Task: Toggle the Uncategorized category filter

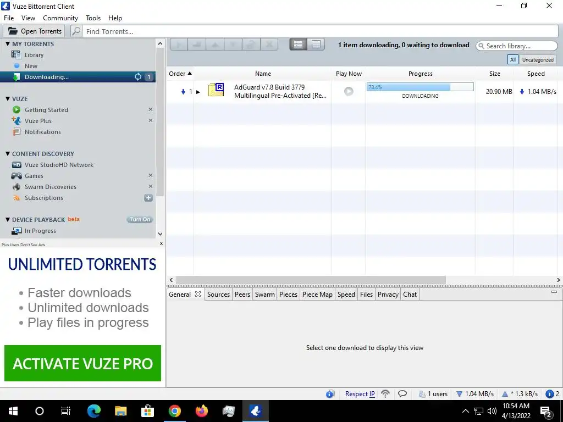Action: coord(538,59)
